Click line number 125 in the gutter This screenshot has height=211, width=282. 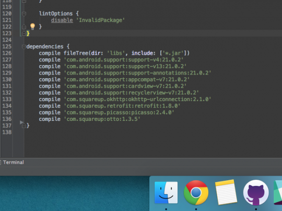pos(7,47)
